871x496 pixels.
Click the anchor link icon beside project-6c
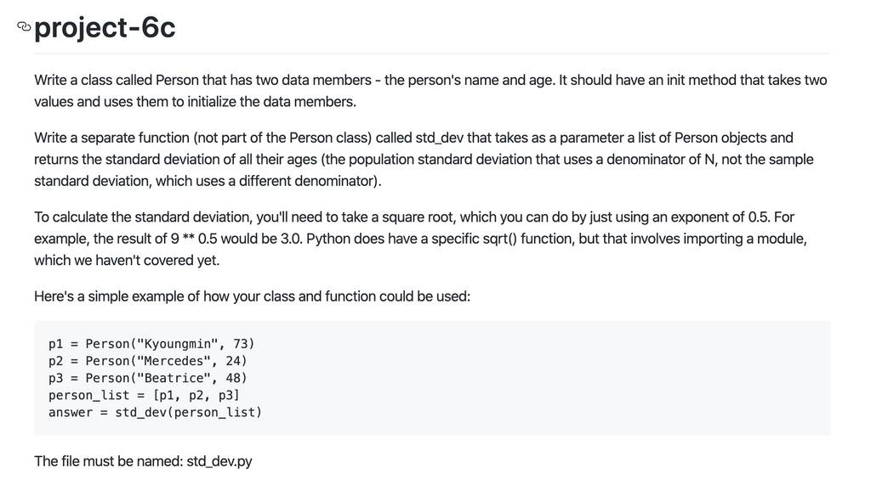coord(24,26)
